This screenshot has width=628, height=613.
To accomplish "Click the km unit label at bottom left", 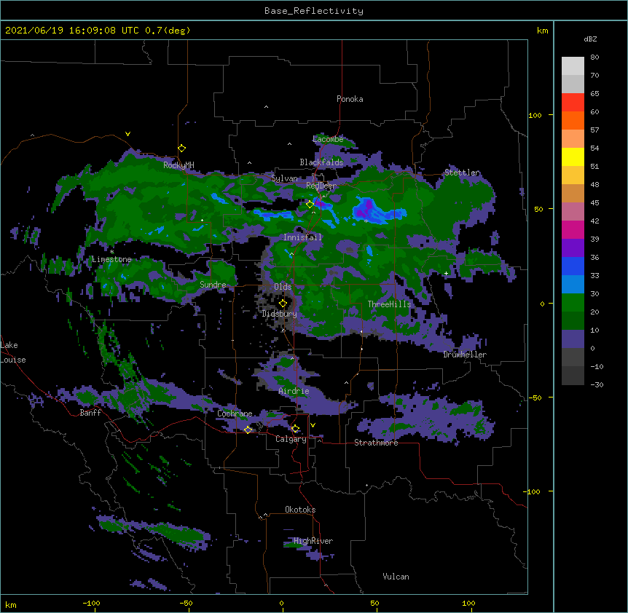I will pos(11,605).
